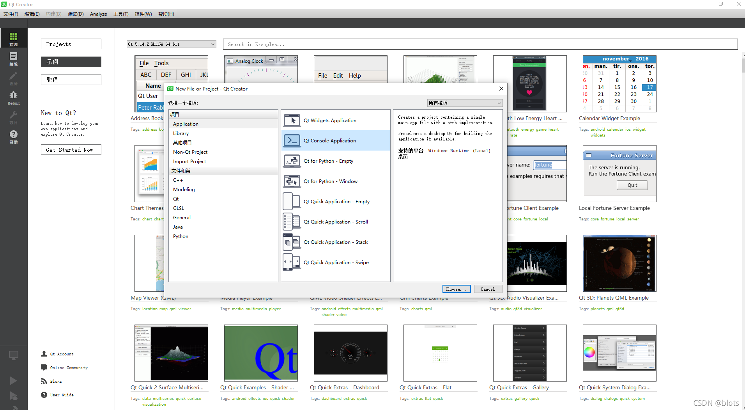This screenshot has width=745, height=410.
Task: Click the Run play button in sidebar
Action: pyautogui.click(x=14, y=380)
